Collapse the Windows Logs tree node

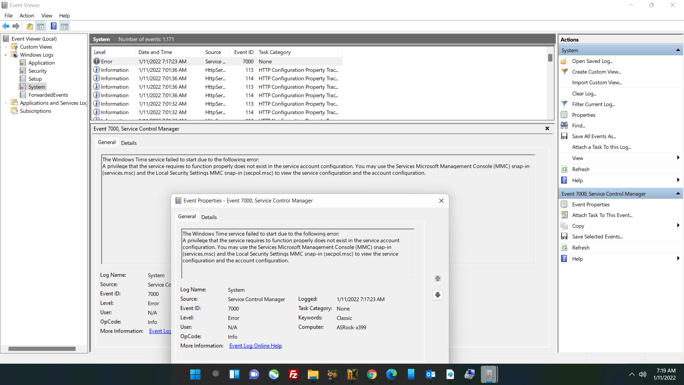coord(6,55)
